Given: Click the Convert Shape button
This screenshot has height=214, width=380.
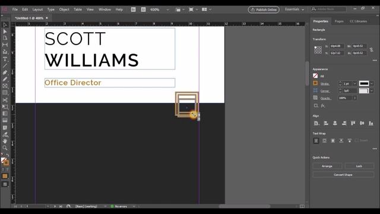Looking at the screenshot, I should 343,175.
